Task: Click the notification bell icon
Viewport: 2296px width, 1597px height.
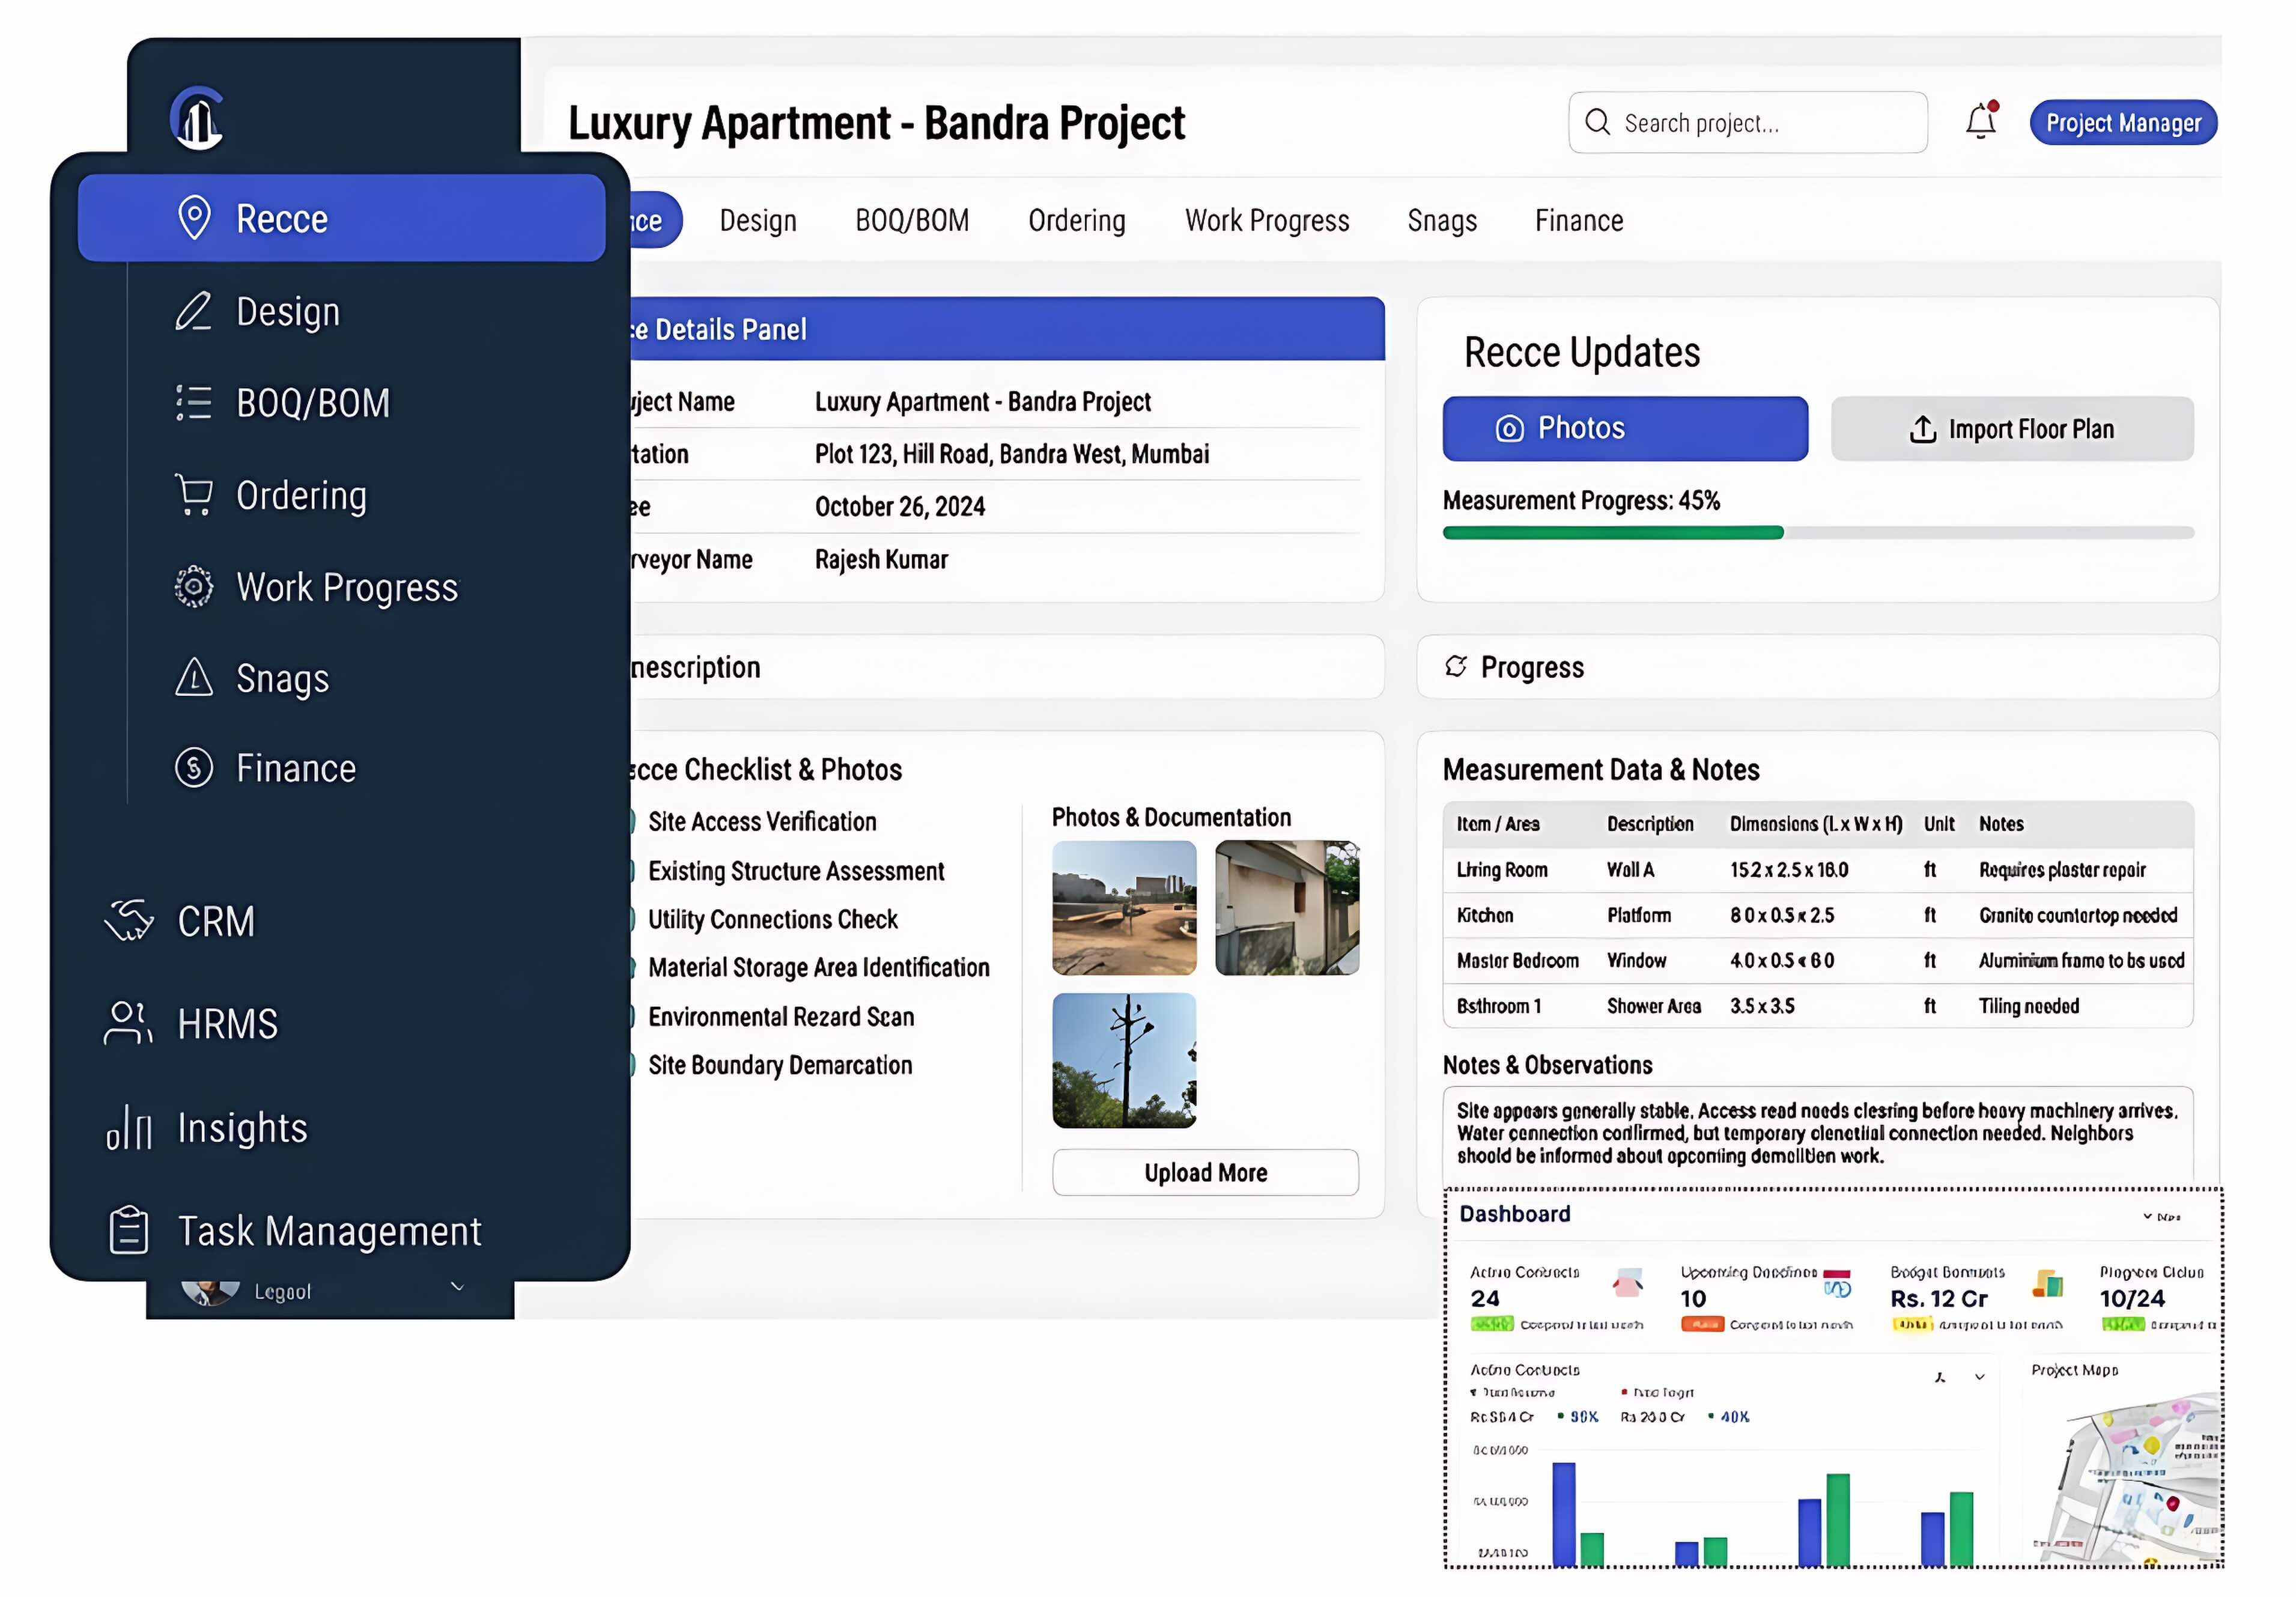Action: 1980,122
